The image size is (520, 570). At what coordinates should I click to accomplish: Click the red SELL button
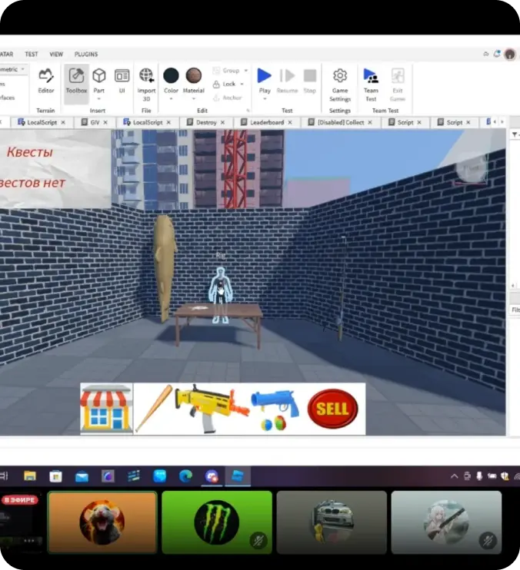click(332, 409)
